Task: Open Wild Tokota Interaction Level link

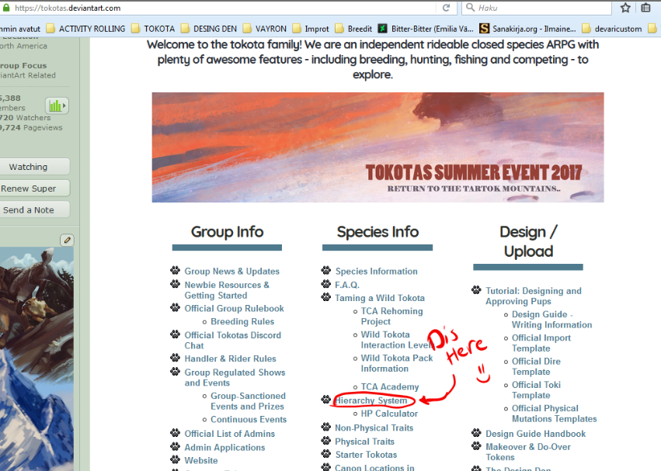Action: click(x=396, y=340)
